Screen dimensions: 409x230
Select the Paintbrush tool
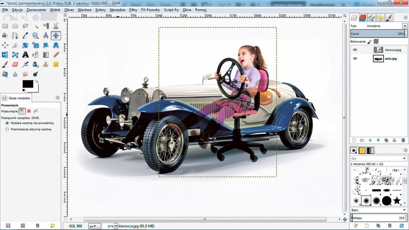(x=5, y=65)
